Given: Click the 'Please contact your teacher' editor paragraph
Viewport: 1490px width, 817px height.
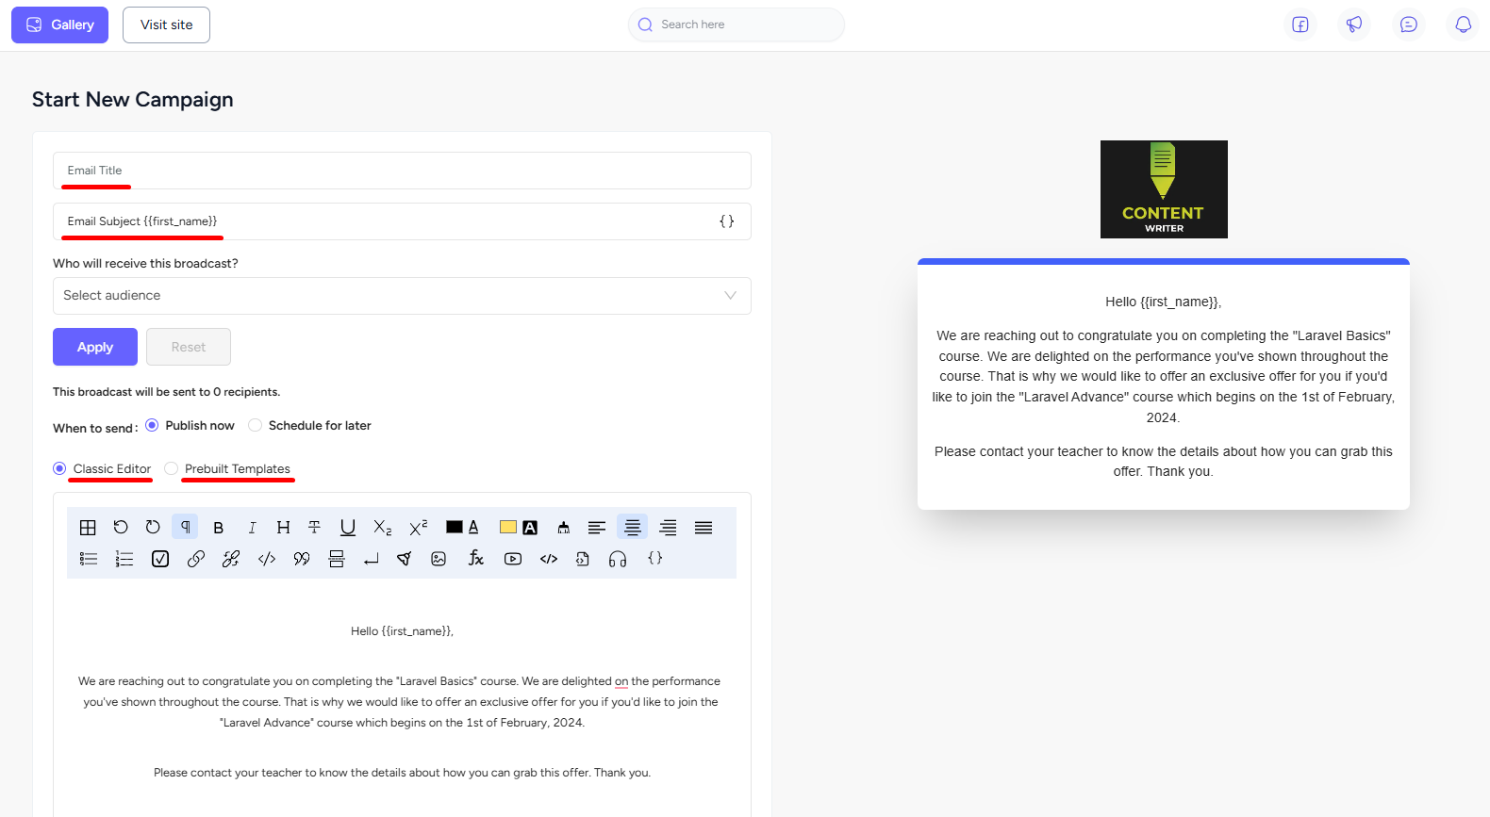Looking at the screenshot, I should pyautogui.click(x=403, y=773).
